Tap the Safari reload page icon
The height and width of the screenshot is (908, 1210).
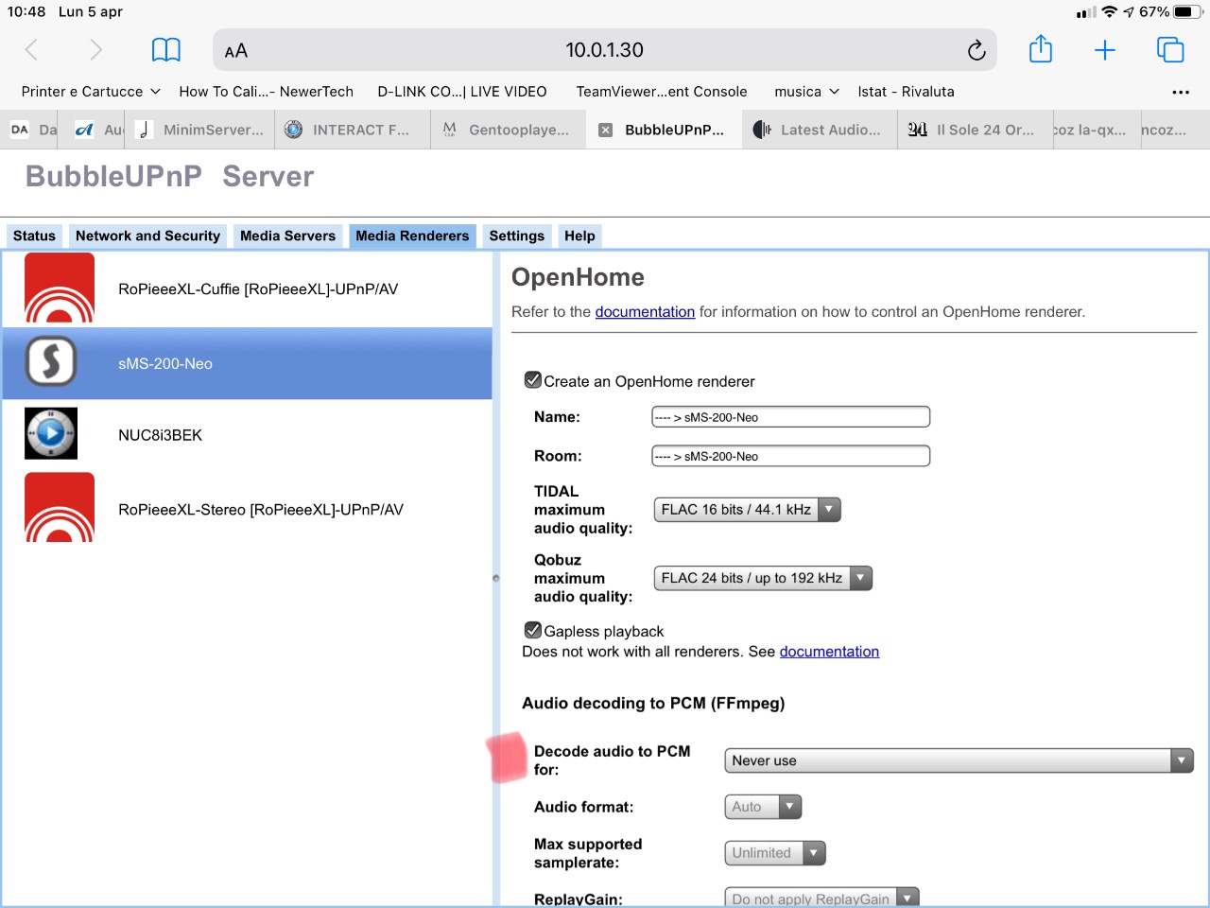click(977, 50)
